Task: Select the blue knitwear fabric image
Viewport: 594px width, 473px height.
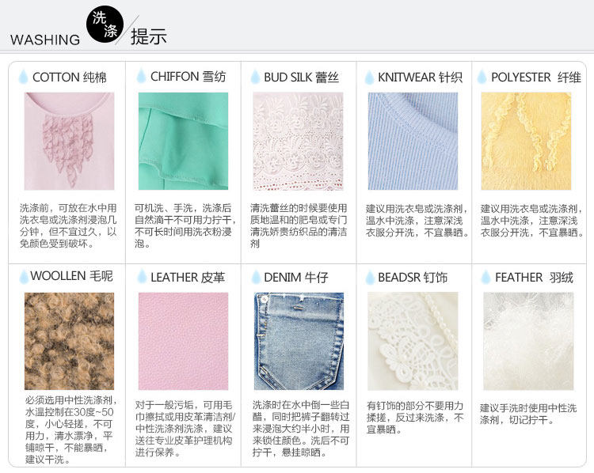Action: point(413,141)
